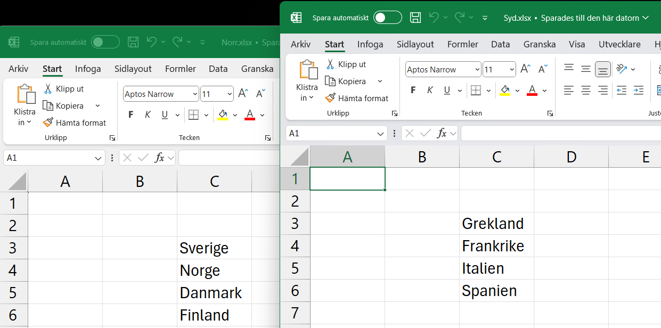This screenshot has height=328, width=661.
Task: Click the Undo arrow in Syd.xlsx window
Action: 434,18
